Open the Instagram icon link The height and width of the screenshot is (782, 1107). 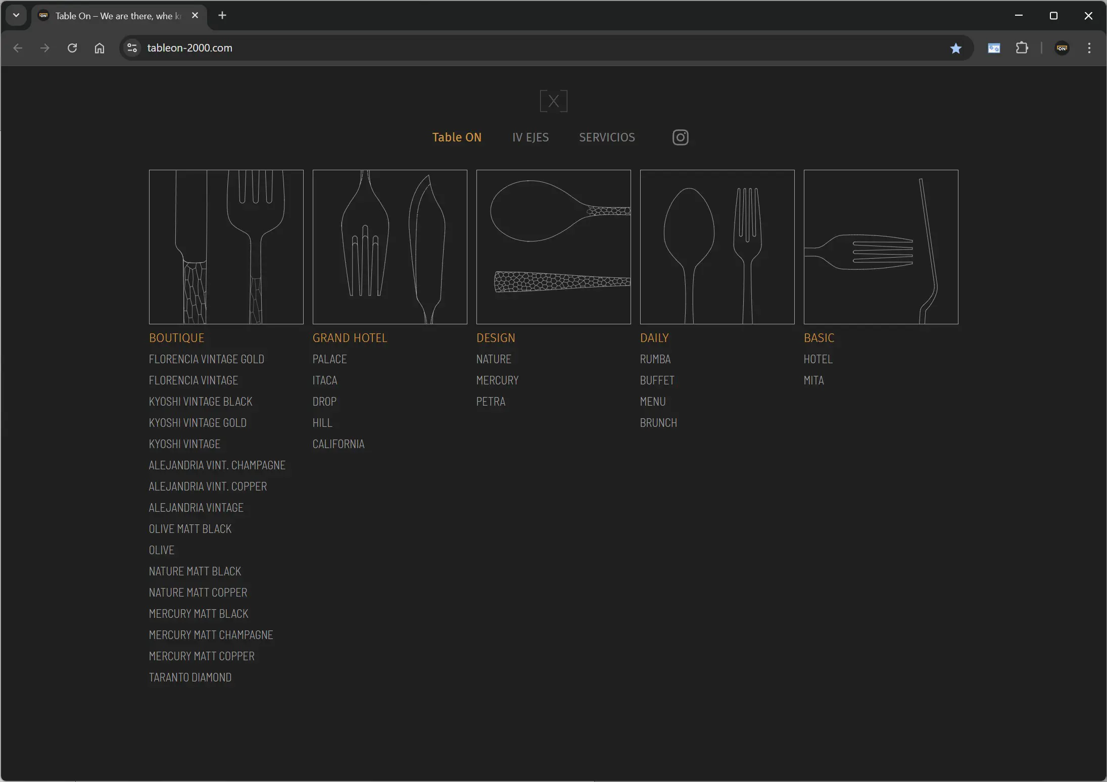tap(680, 137)
